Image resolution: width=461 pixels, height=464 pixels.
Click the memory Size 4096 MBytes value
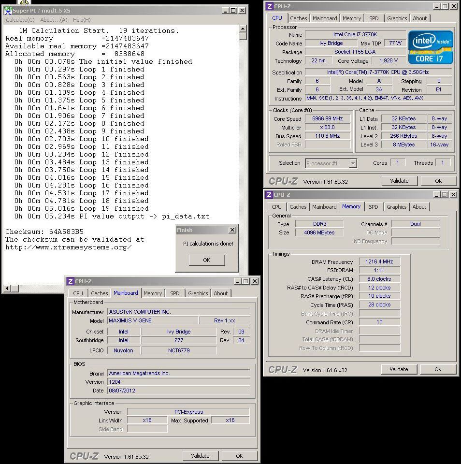click(x=319, y=232)
